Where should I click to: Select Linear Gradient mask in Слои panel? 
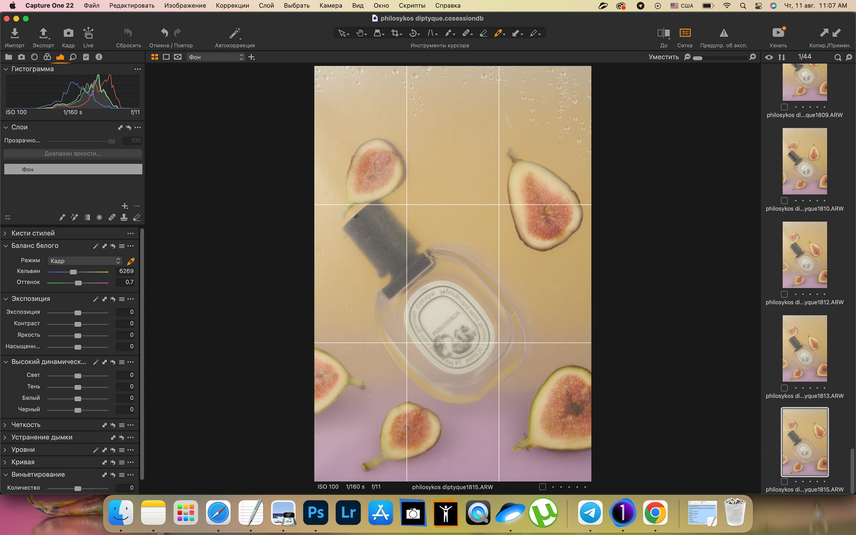coord(87,217)
